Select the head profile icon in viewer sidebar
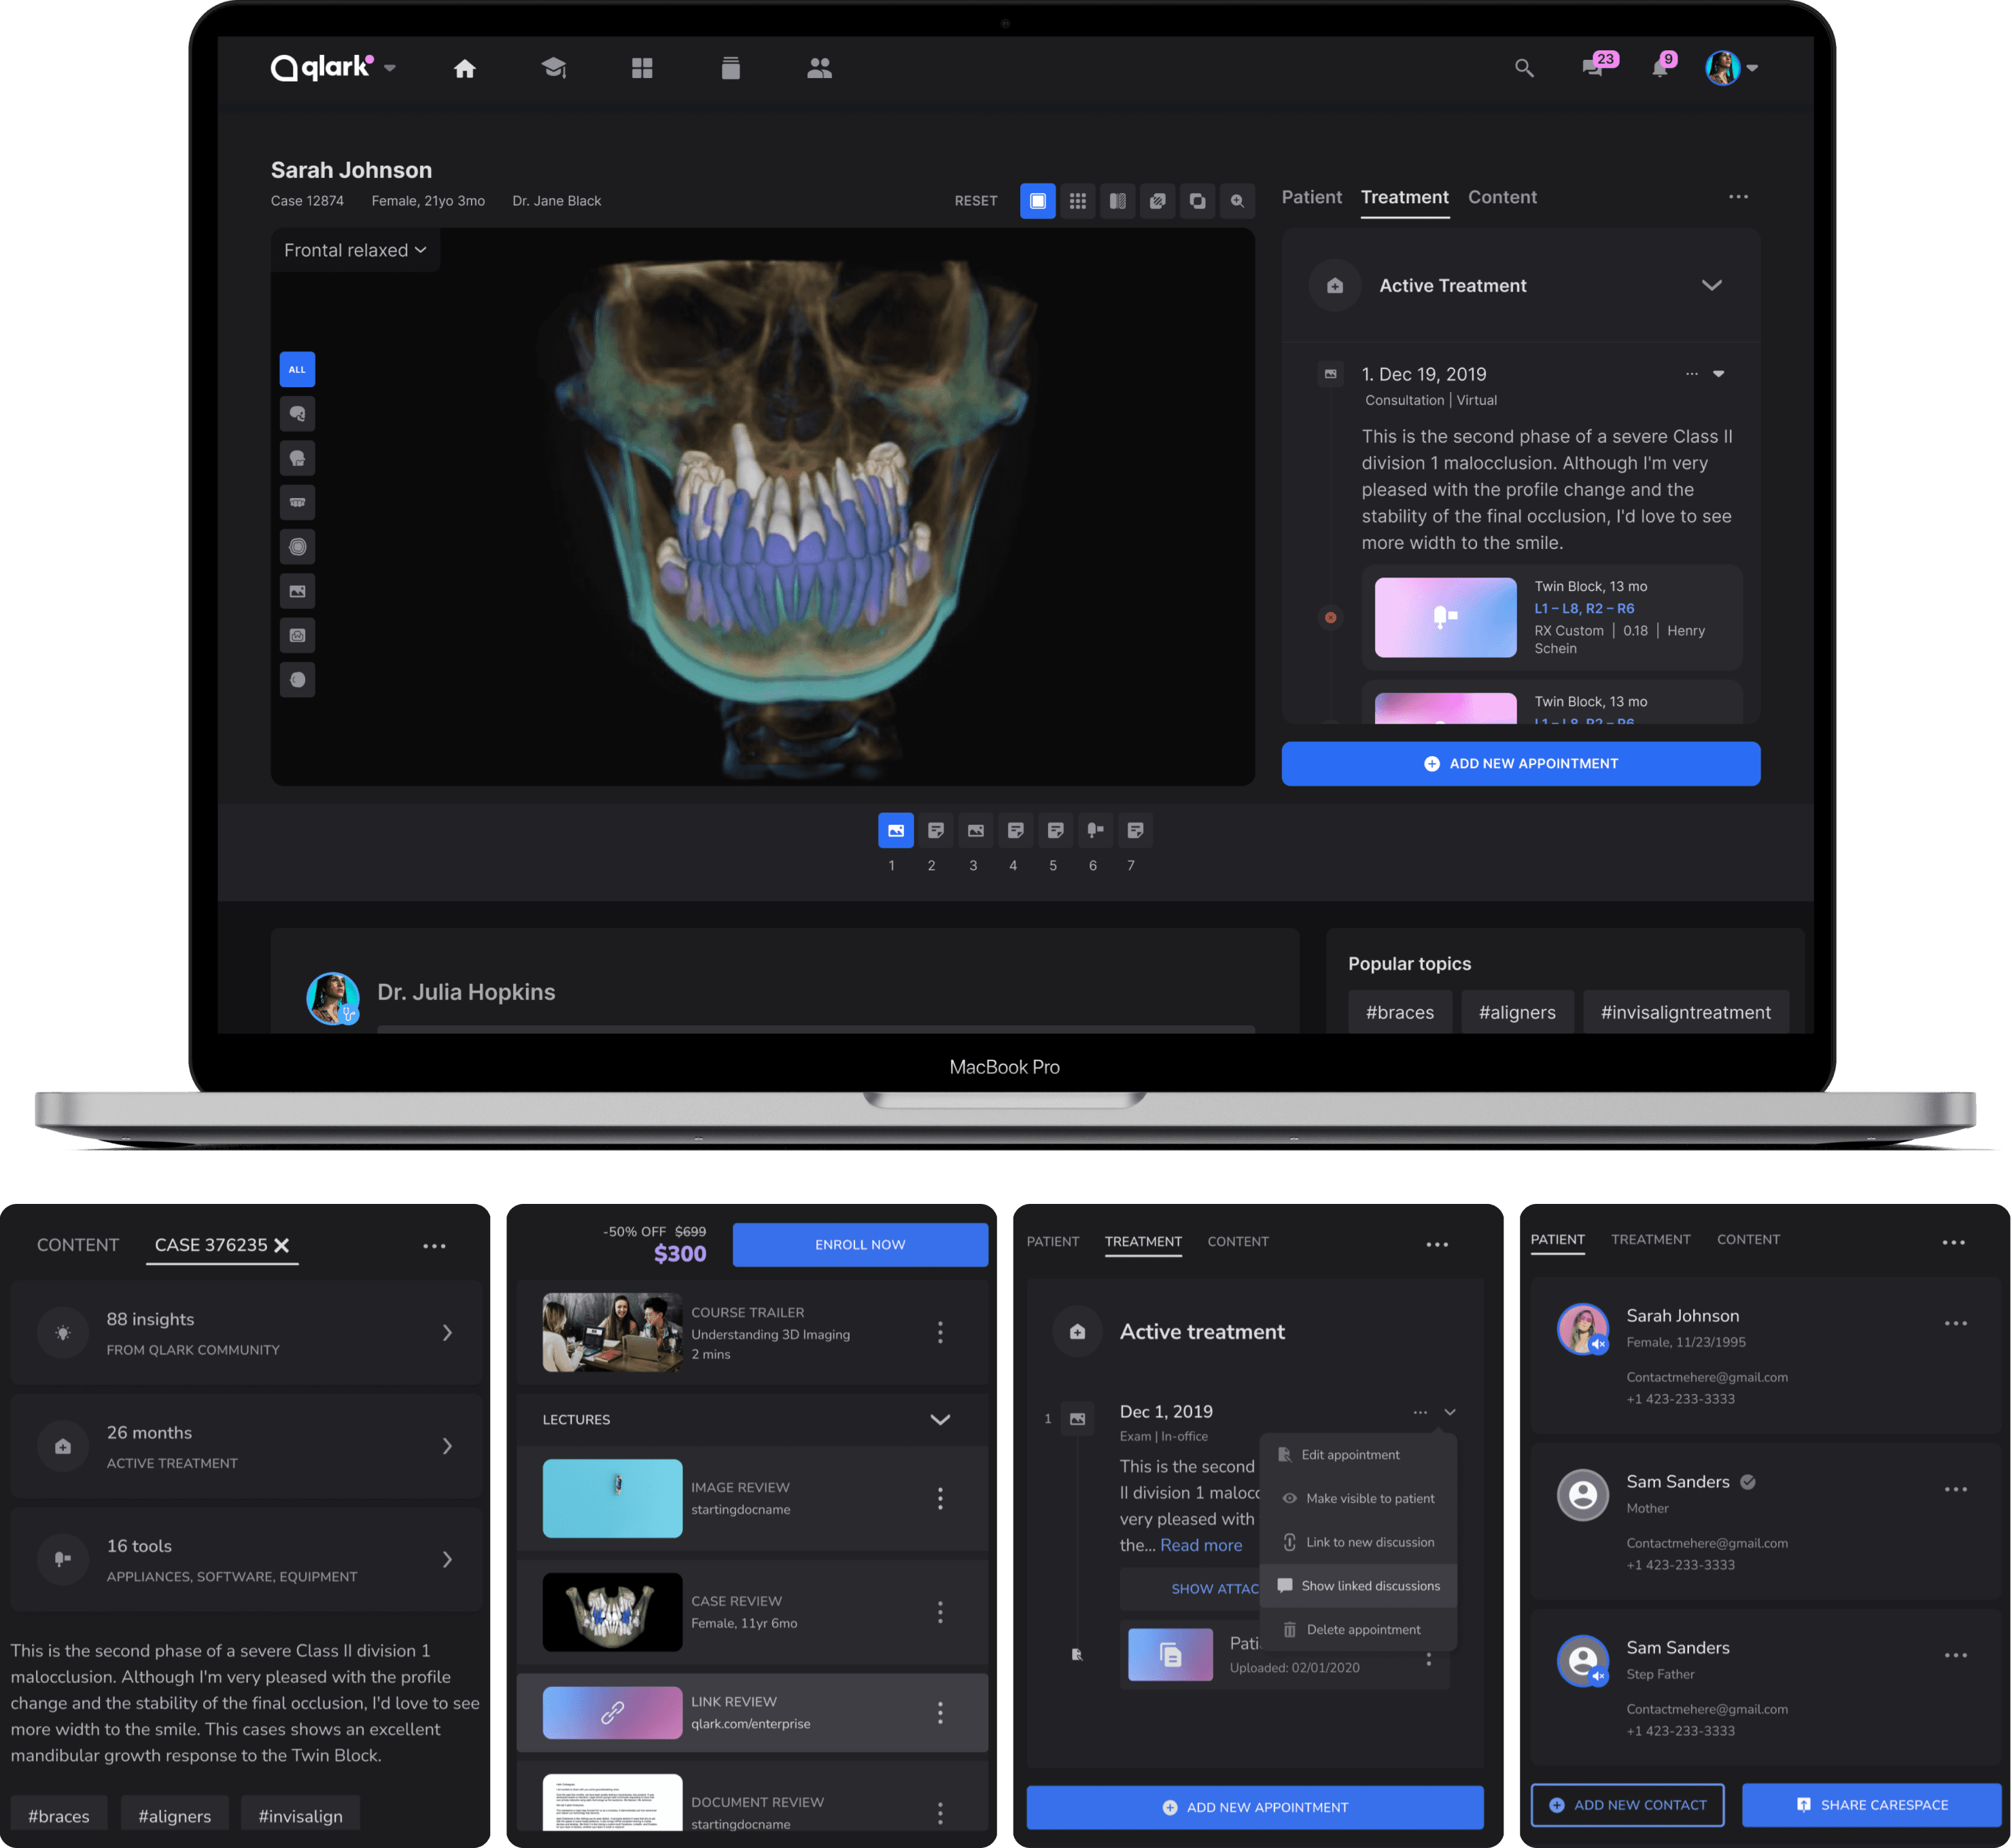The image size is (2012, 1848). coord(297,414)
